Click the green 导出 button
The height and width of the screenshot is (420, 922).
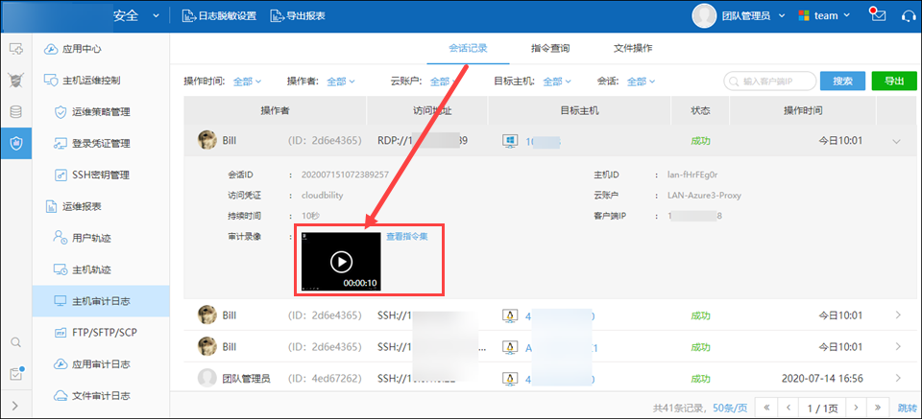[894, 82]
